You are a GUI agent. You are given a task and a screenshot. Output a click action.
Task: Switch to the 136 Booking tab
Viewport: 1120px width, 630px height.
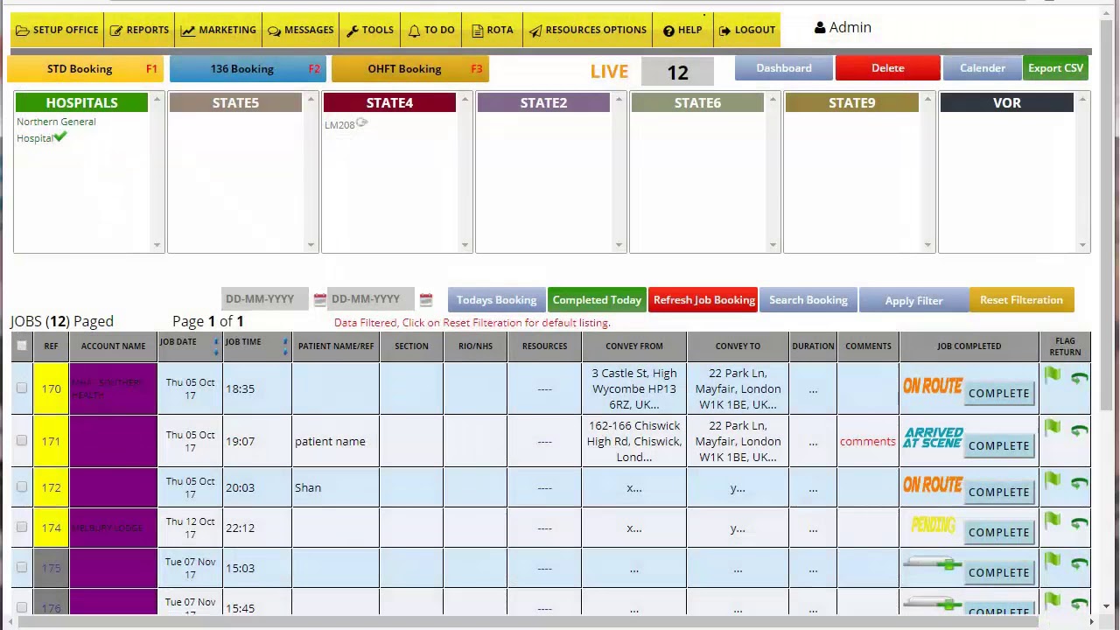(x=248, y=69)
